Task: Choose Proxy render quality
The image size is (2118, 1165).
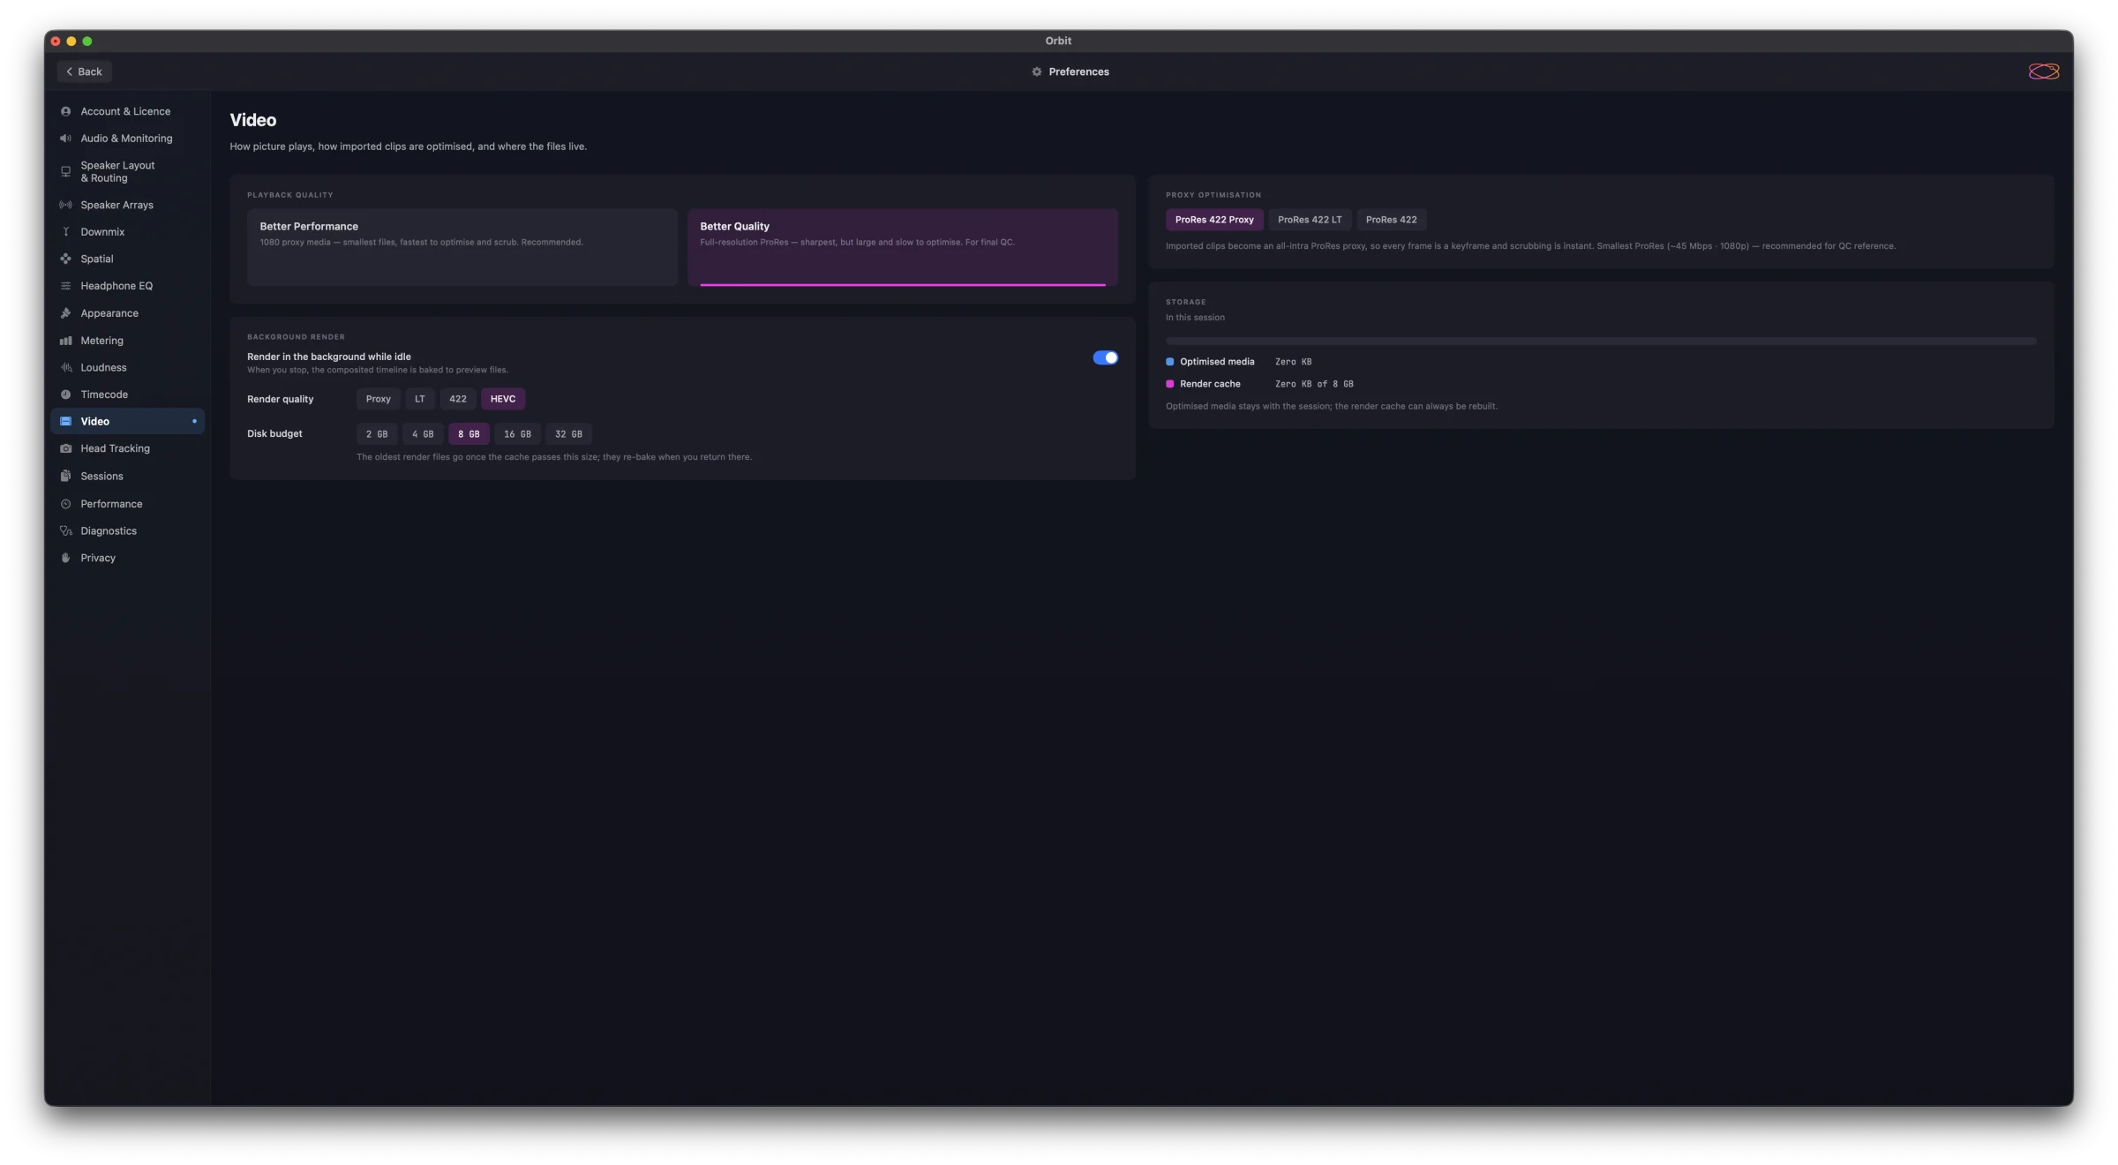Action: 378,399
